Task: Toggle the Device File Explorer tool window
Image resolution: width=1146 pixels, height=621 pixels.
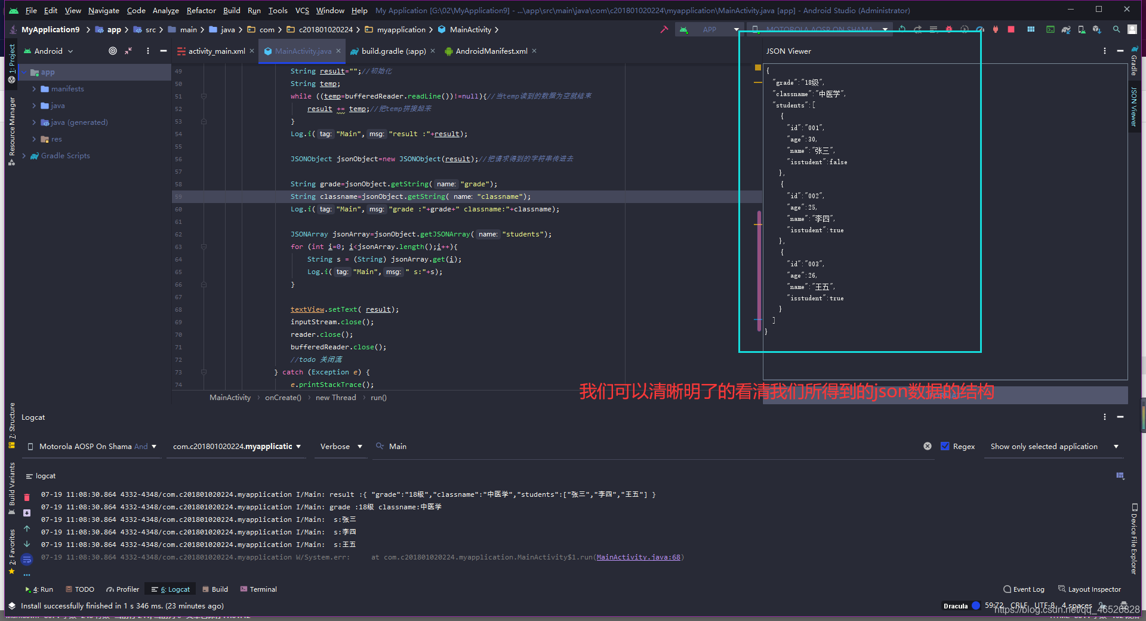Action: click(1134, 539)
